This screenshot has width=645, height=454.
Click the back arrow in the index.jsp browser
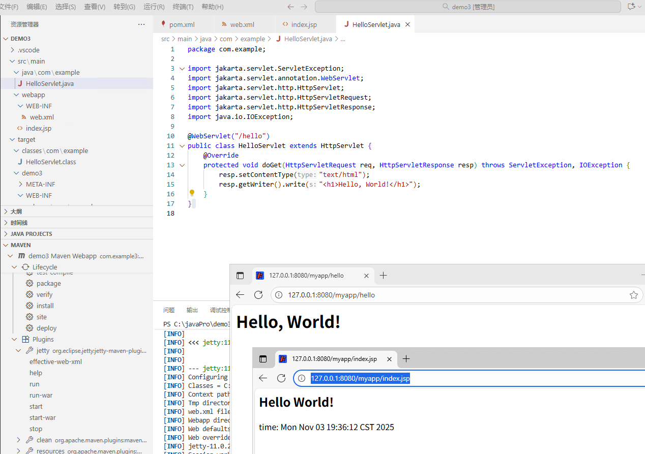coord(262,378)
